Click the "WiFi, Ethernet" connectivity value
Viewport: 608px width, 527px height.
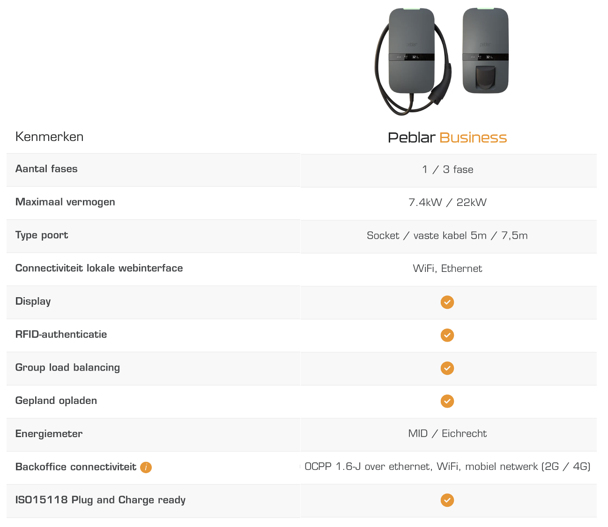[x=447, y=269]
